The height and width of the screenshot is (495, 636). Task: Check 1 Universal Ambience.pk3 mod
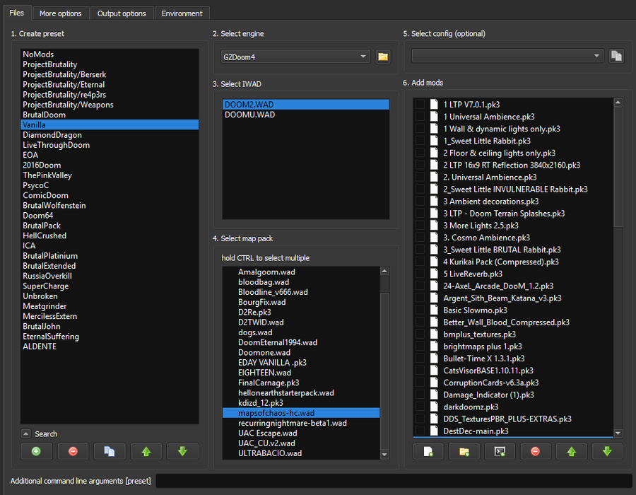coord(420,117)
